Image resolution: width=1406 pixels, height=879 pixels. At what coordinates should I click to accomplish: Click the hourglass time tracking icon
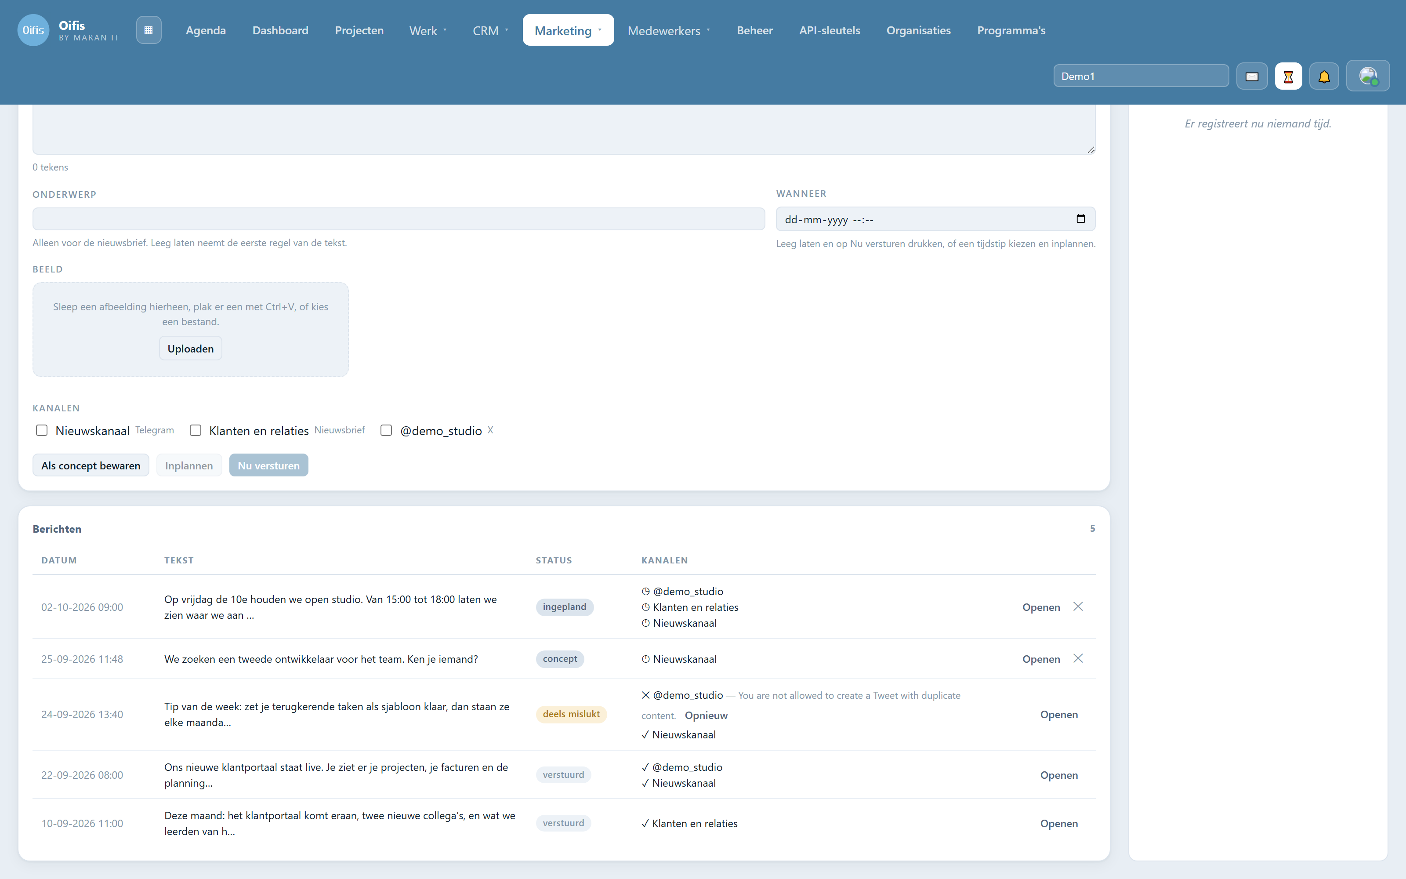pyautogui.click(x=1288, y=76)
